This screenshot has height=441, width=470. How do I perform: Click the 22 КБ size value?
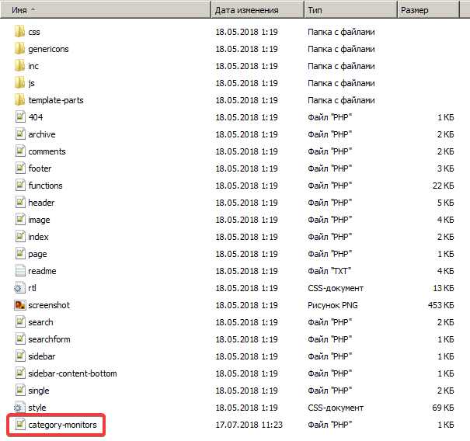click(x=443, y=186)
